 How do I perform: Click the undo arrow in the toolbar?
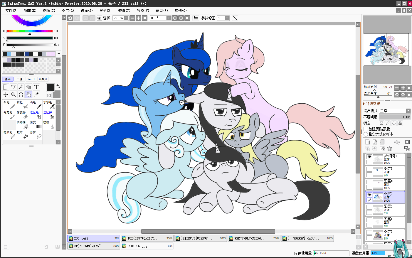tap(70, 18)
